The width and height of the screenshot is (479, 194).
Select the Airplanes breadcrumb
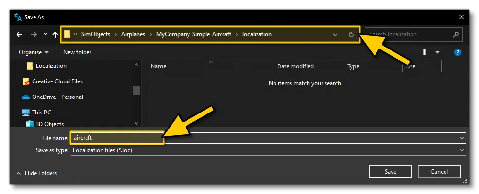(x=133, y=34)
